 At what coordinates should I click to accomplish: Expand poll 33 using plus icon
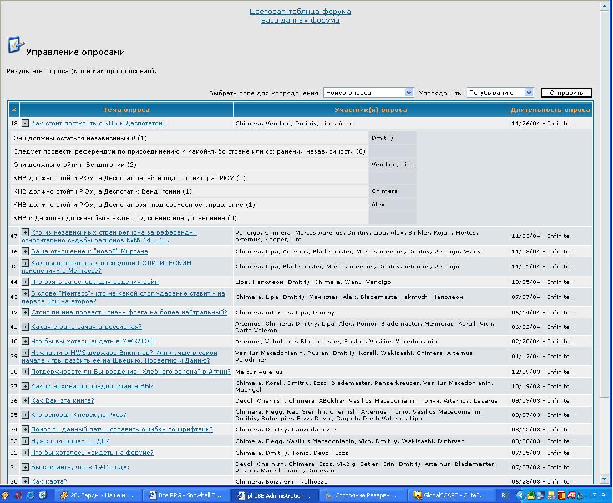(x=25, y=441)
